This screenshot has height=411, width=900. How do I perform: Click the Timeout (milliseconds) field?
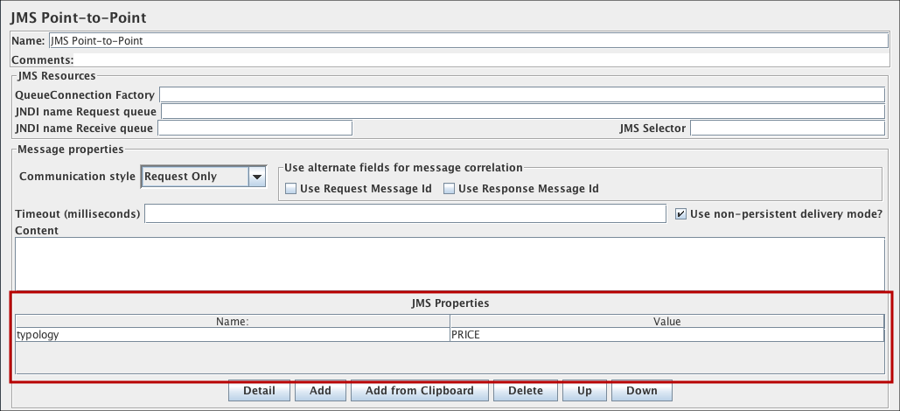coord(405,214)
